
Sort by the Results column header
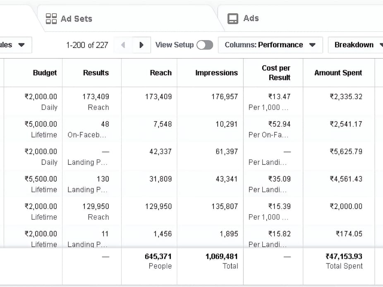point(96,73)
